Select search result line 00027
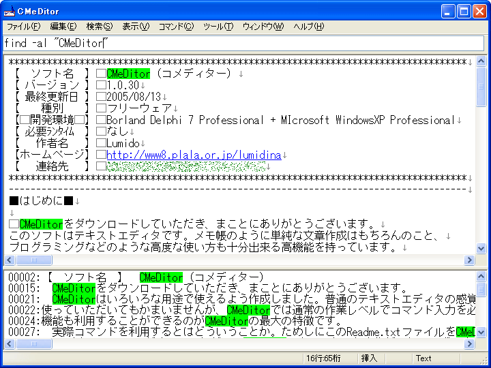 241,332
